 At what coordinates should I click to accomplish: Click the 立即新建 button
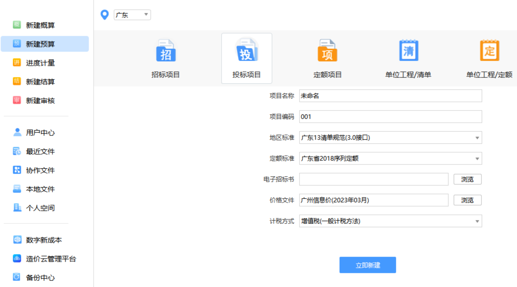[x=368, y=265]
